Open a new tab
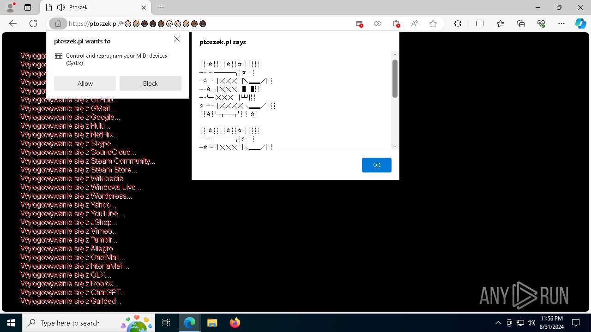The height and width of the screenshot is (332, 591). pyautogui.click(x=161, y=7)
